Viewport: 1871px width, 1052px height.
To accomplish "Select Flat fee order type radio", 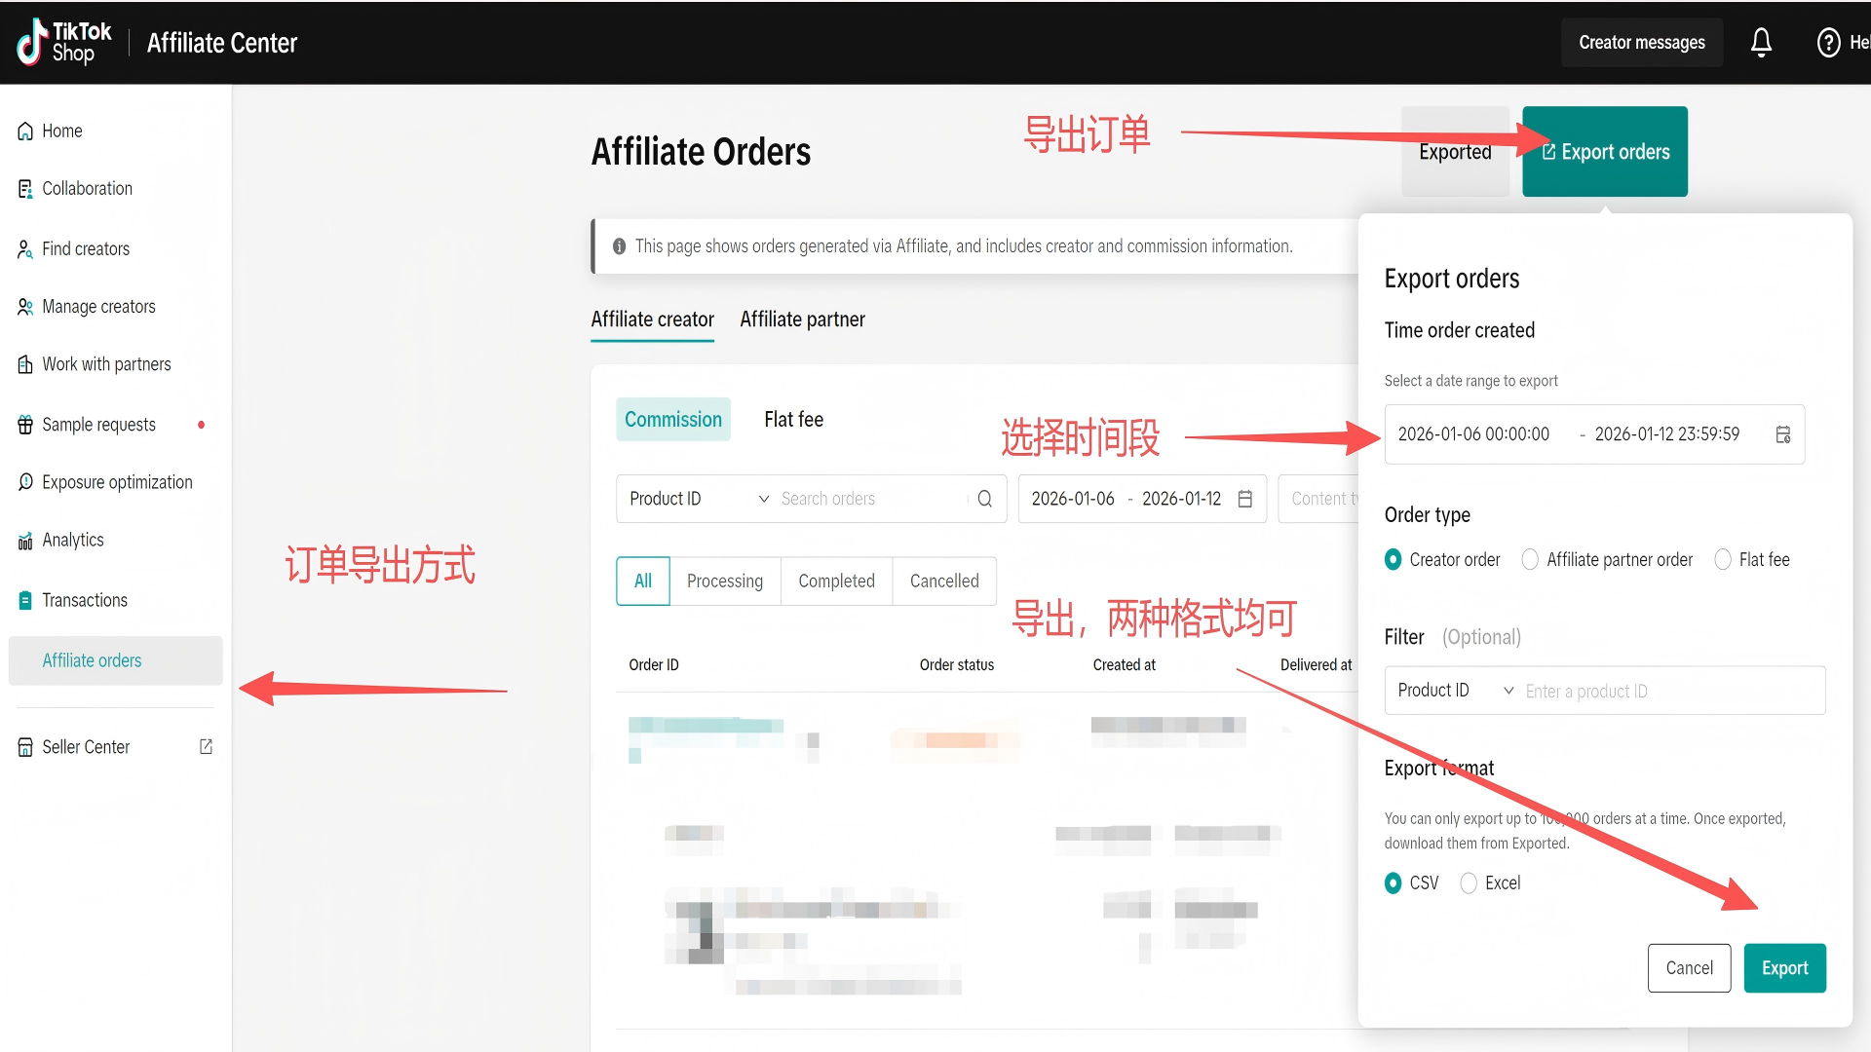I will click(x=1723, y=559).
